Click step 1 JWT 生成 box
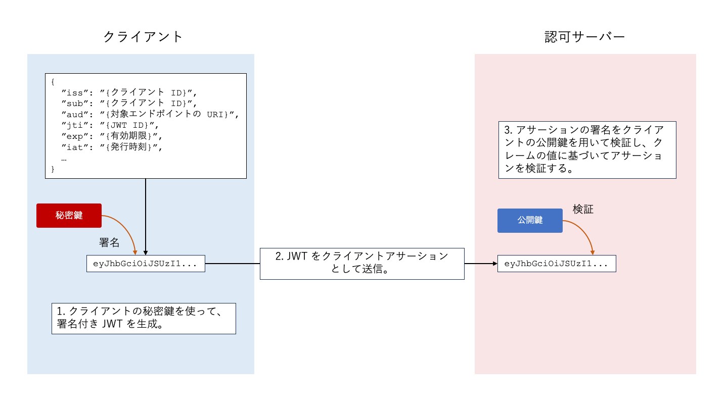The width and height of the screenshot is (728, 409). point(144,318)
